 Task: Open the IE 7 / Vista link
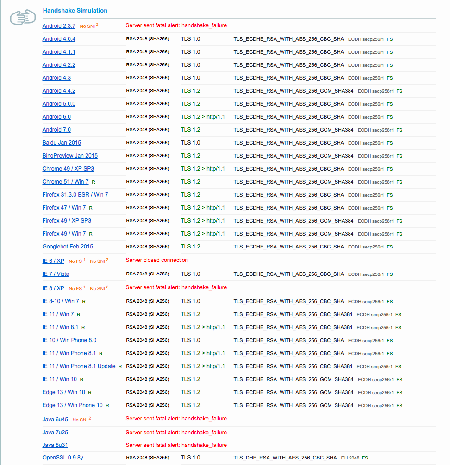click(x=56, y=274)
